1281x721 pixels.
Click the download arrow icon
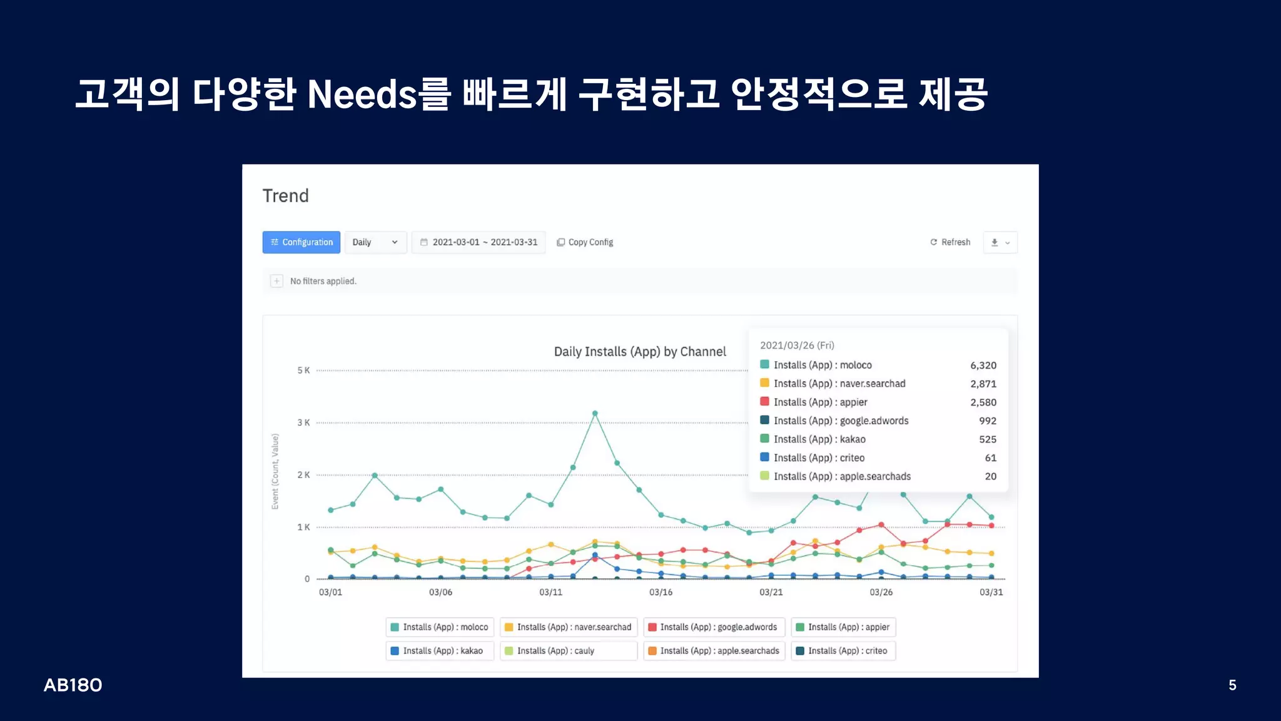[995, 242]
